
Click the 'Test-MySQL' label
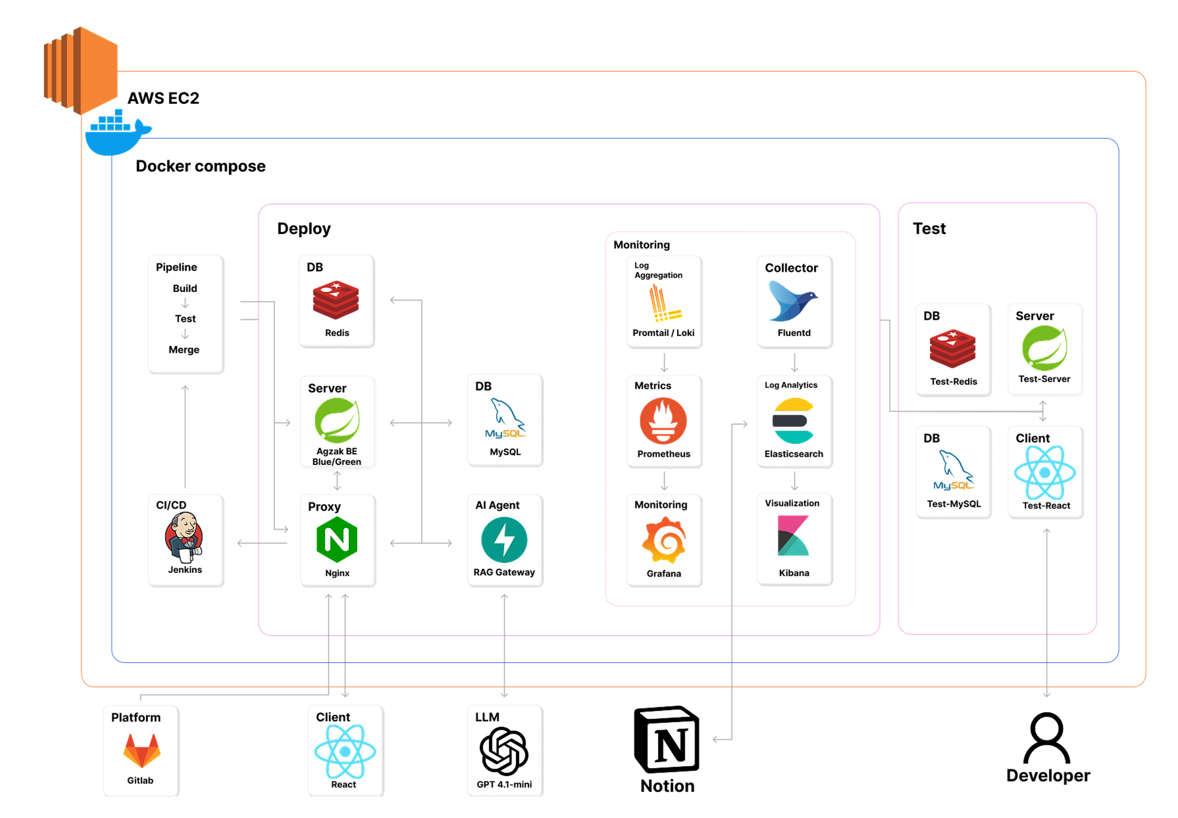click(953, 504)
